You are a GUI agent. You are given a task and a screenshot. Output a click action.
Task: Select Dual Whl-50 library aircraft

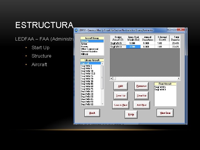coord(91,102)
